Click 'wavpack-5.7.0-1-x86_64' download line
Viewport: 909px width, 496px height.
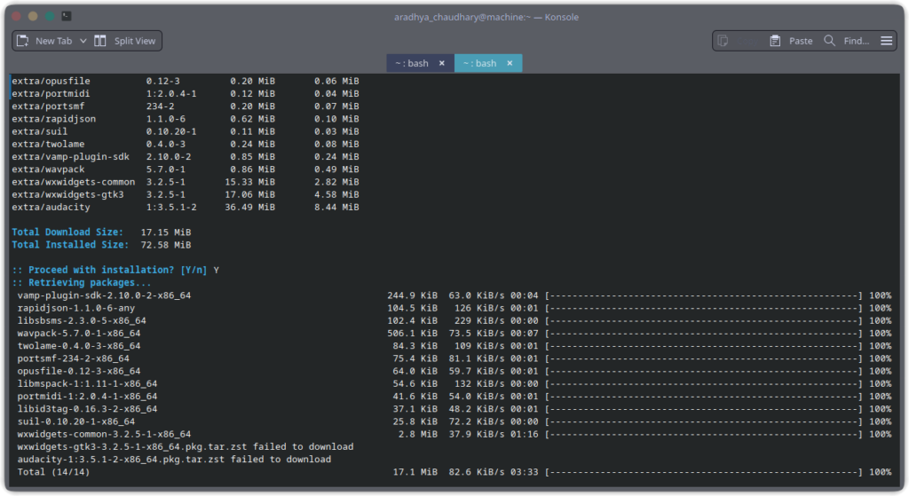pos(454,334)
